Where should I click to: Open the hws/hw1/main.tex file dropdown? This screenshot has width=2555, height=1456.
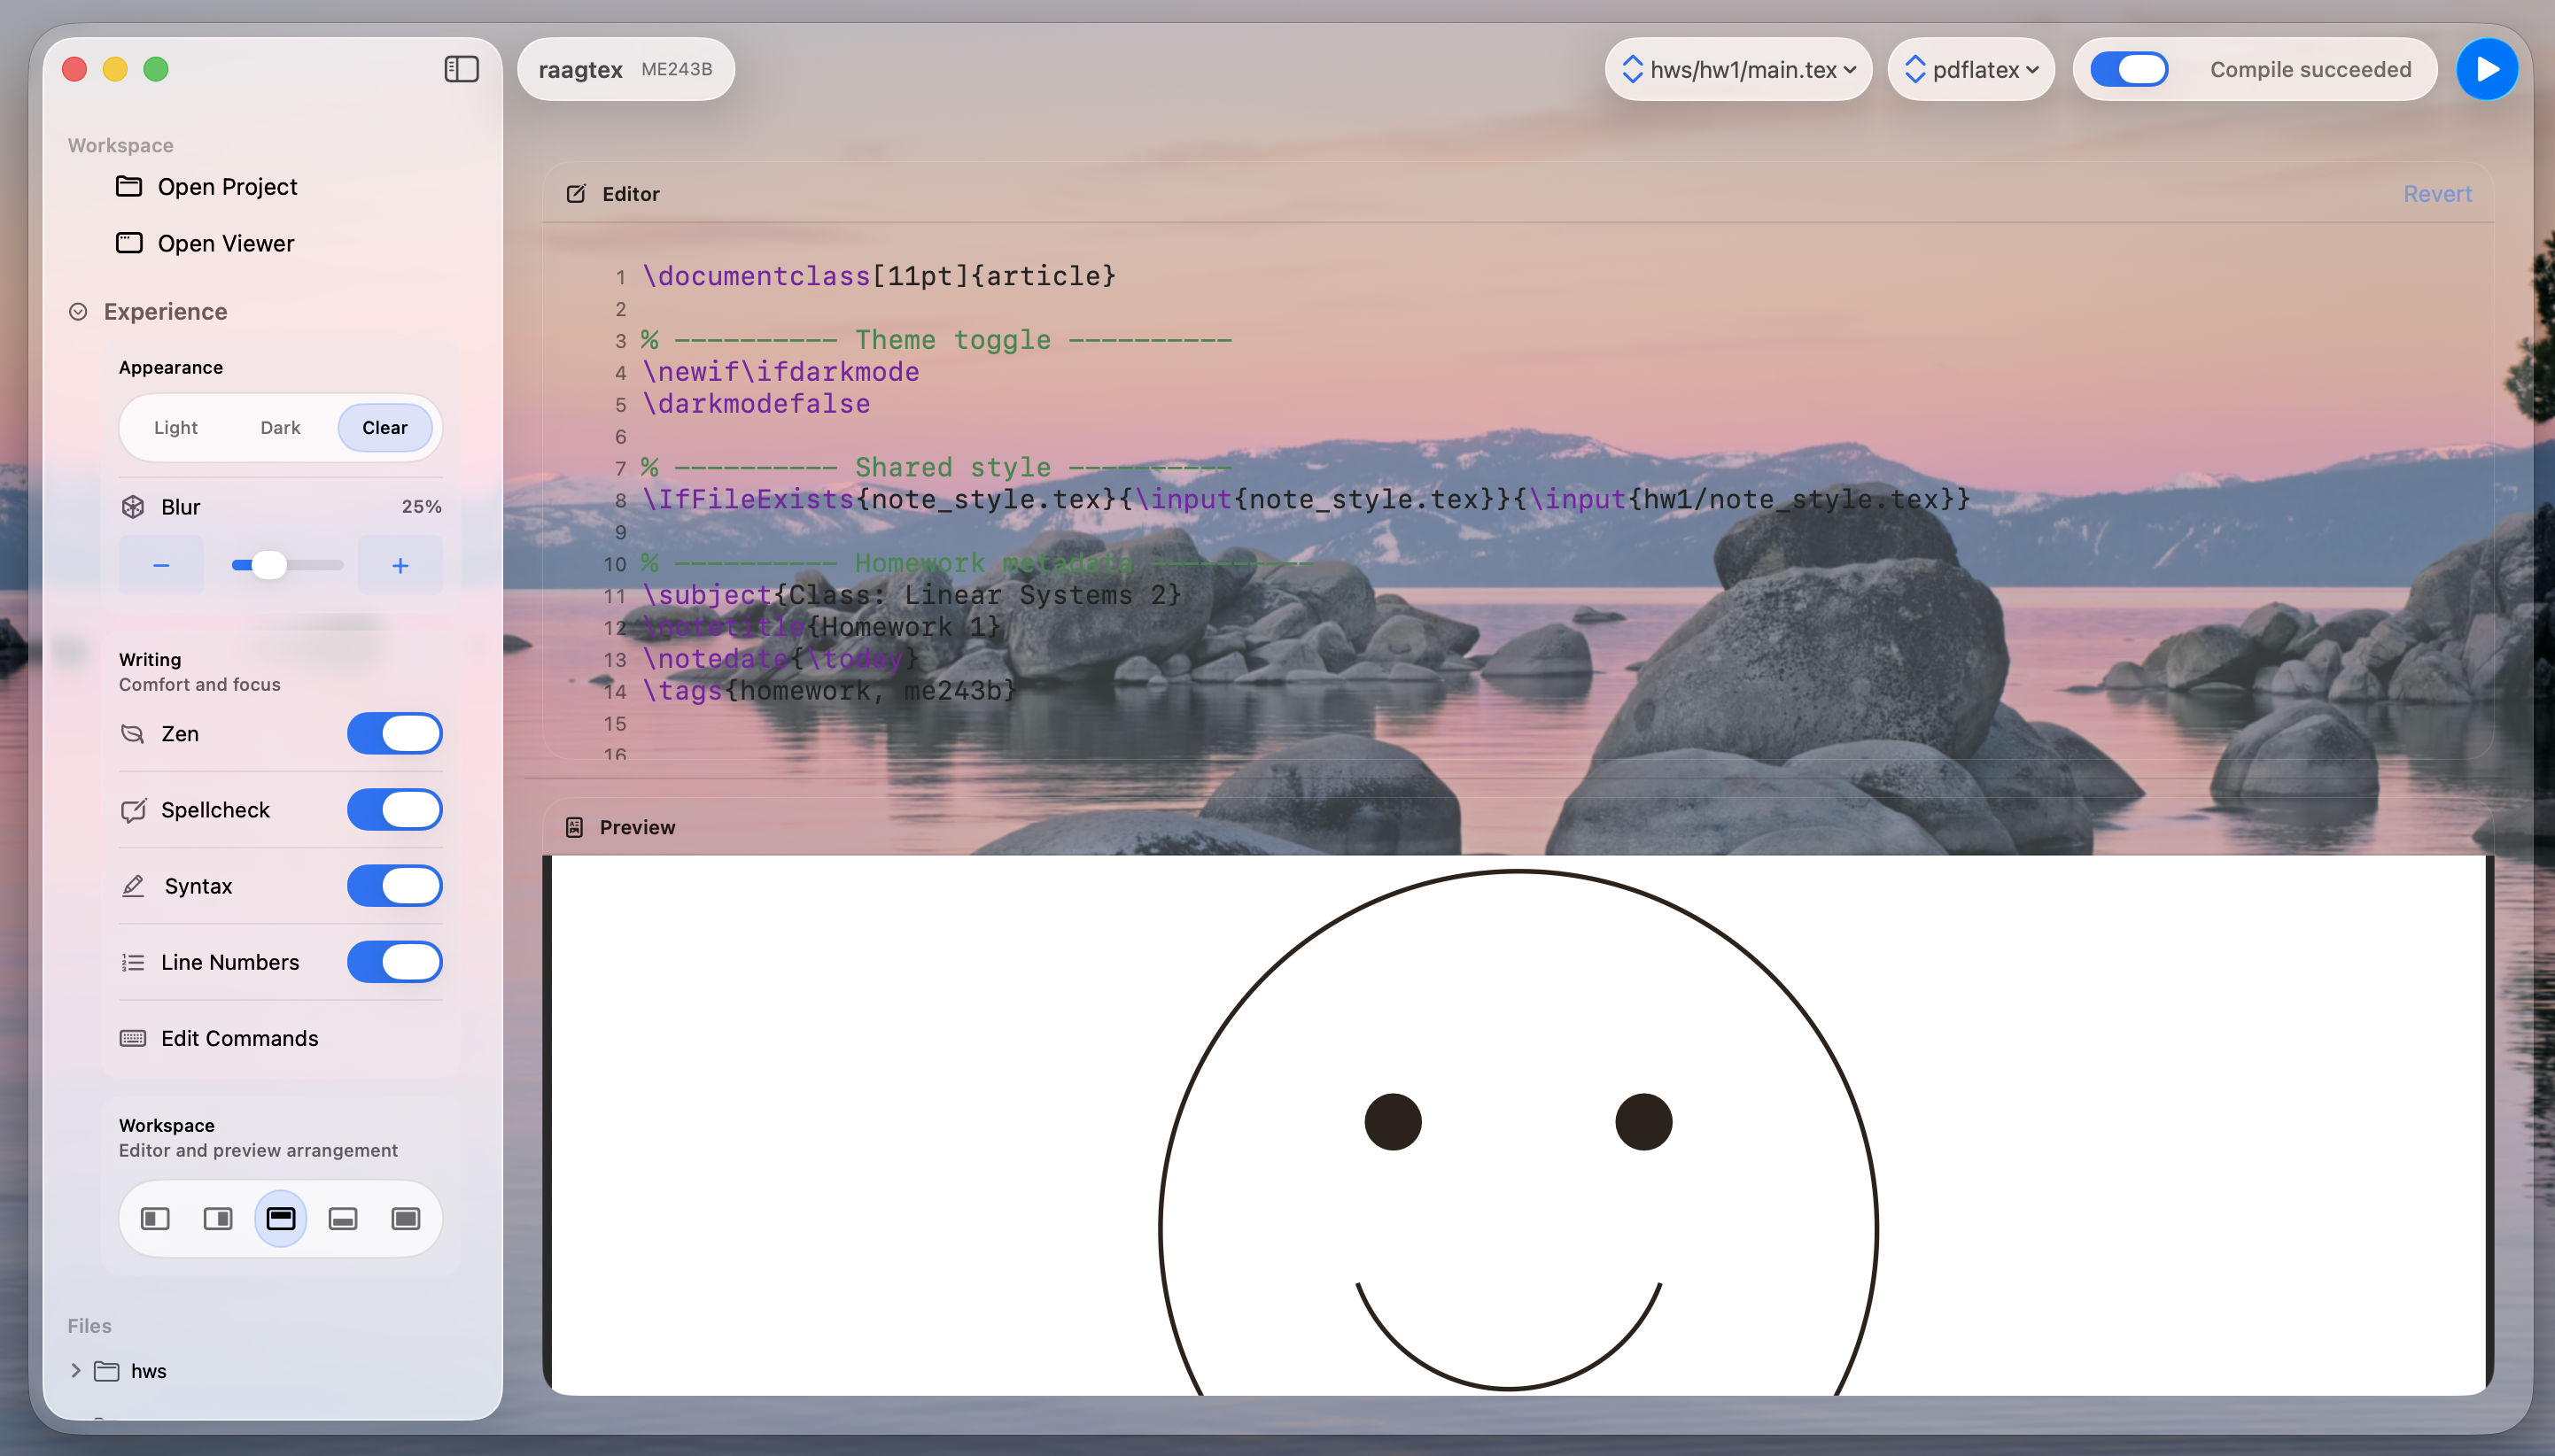1738,69
